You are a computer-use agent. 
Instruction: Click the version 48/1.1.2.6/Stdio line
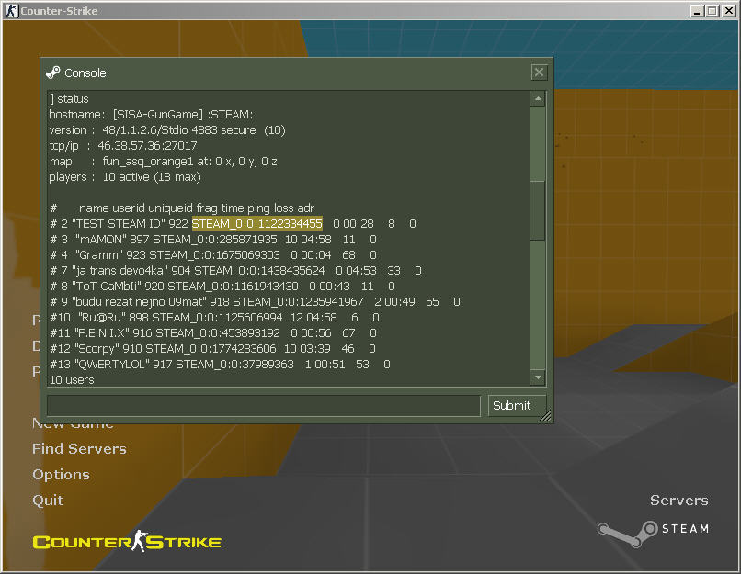pyautogui.click(x=167, y=129)
